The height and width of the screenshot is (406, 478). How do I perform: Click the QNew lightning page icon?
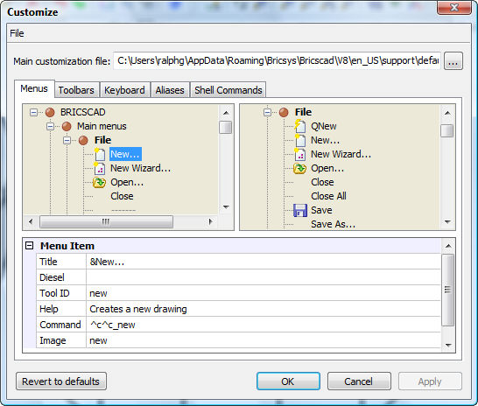pyautogui.click(x=300, y=126)
